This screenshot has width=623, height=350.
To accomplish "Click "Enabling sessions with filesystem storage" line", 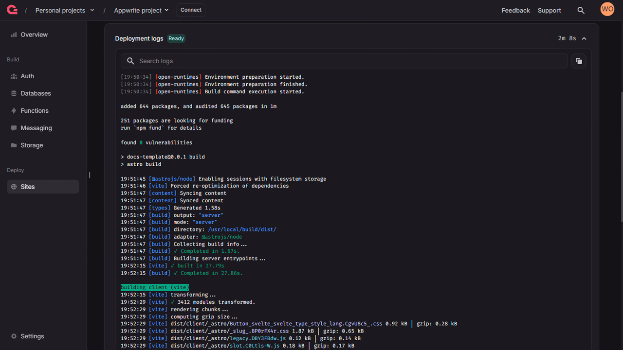I will point(223,179).
